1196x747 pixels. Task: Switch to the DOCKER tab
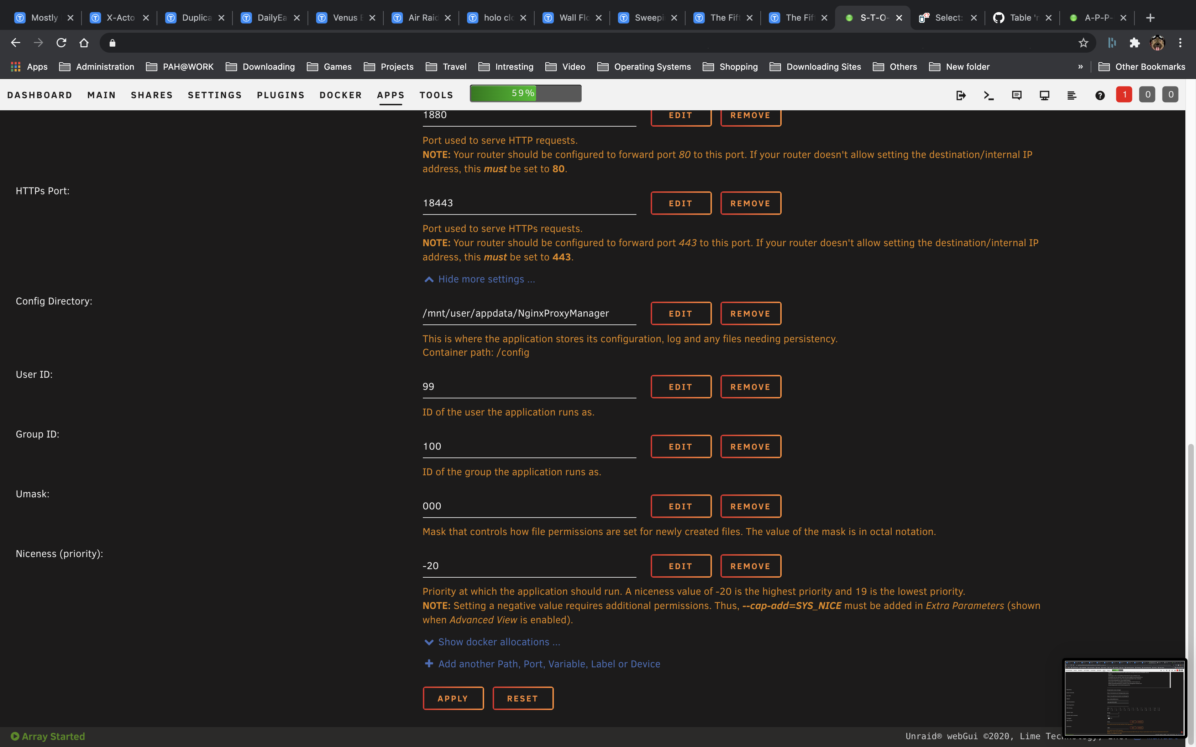pyautogui.click(x=341, y=95)
